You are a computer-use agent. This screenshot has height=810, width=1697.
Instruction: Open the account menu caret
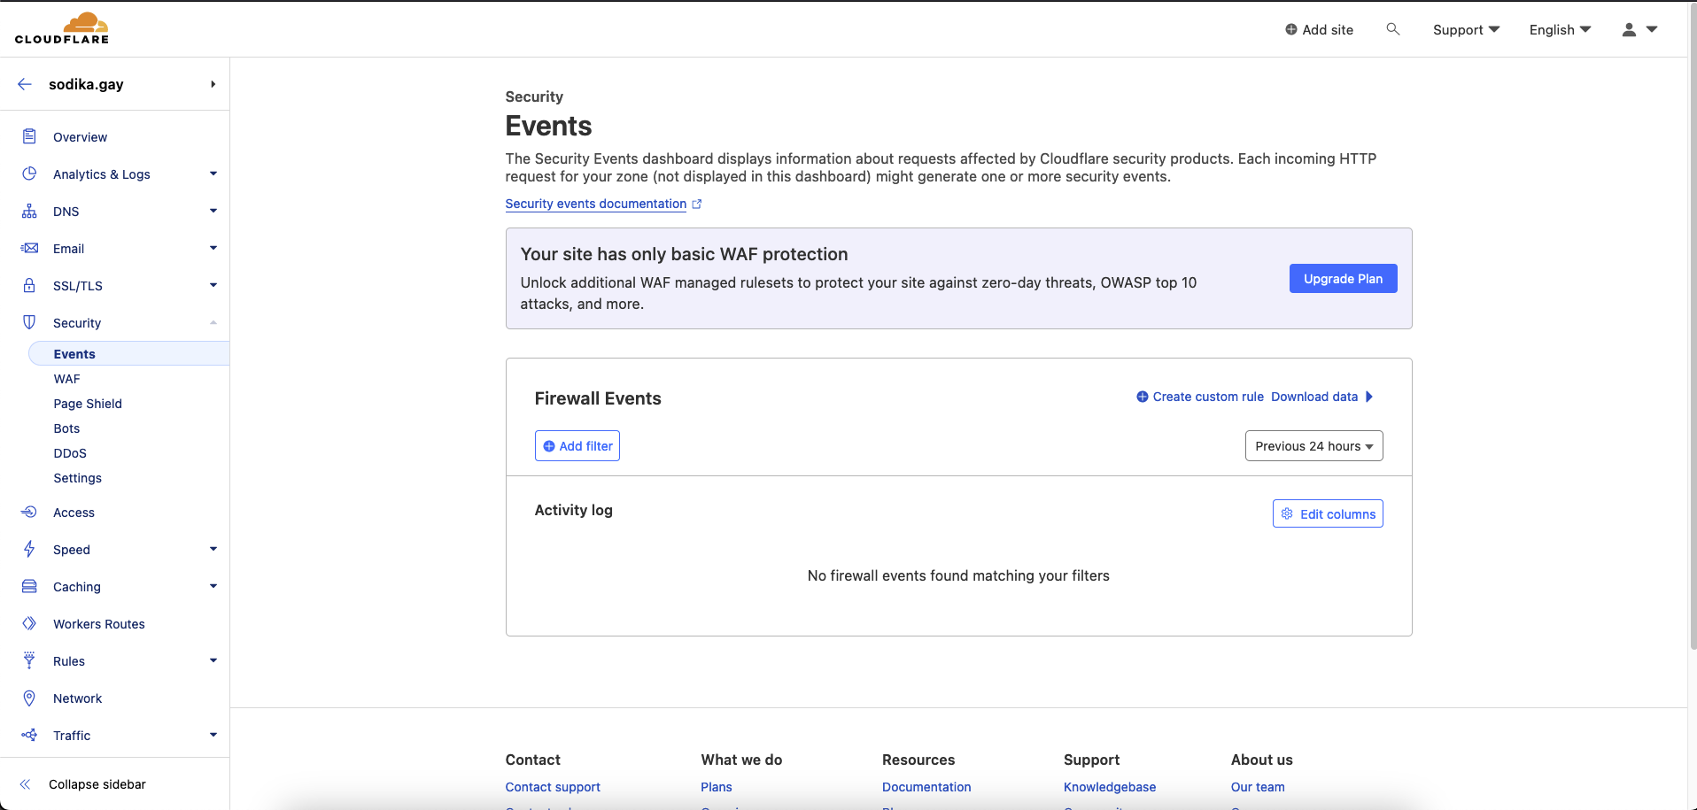[1652, 29]
